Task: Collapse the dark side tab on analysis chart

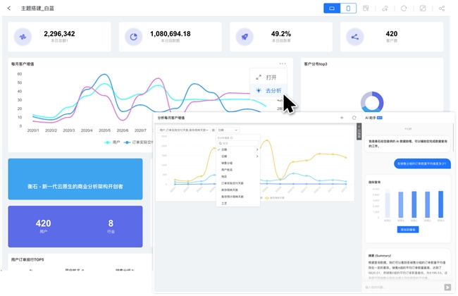Action: pyautogui.click(x=359, y=132)
